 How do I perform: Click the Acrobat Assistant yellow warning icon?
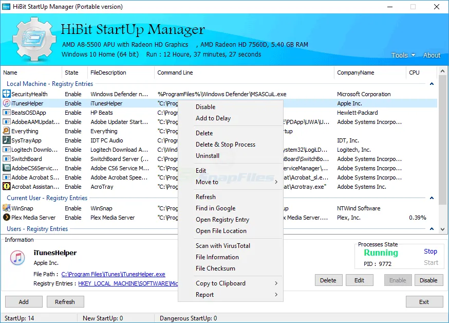6,187
